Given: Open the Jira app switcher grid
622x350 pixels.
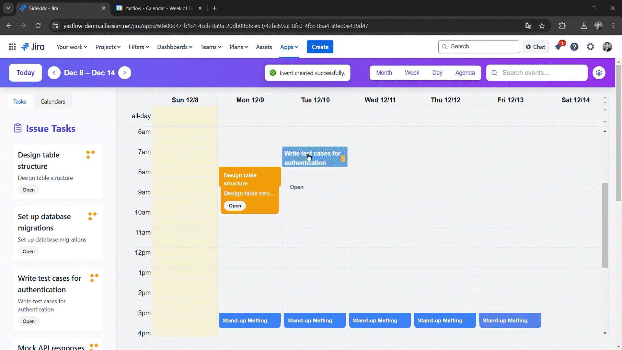Looking at the screenshot, I should click(12, 47).
